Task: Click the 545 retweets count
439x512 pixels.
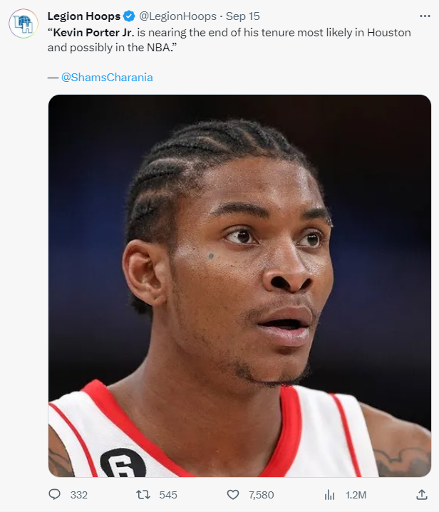Action: 168,495
